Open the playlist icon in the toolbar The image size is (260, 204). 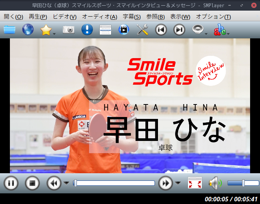click(105, 30)
